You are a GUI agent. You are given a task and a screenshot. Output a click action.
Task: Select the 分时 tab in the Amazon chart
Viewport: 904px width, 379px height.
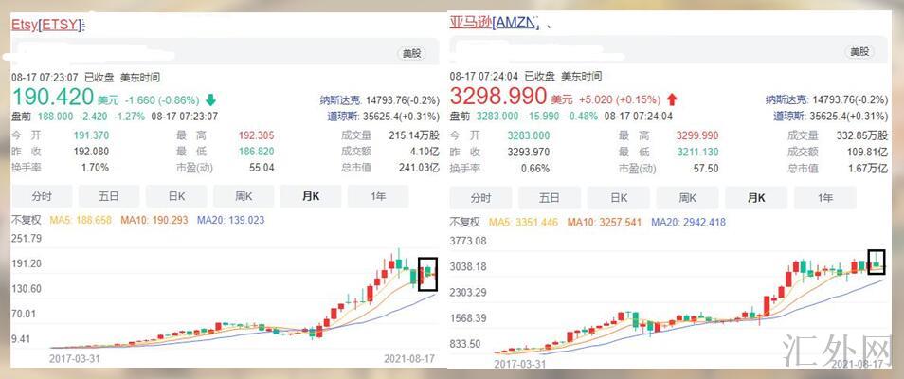[x=480, y=198]
